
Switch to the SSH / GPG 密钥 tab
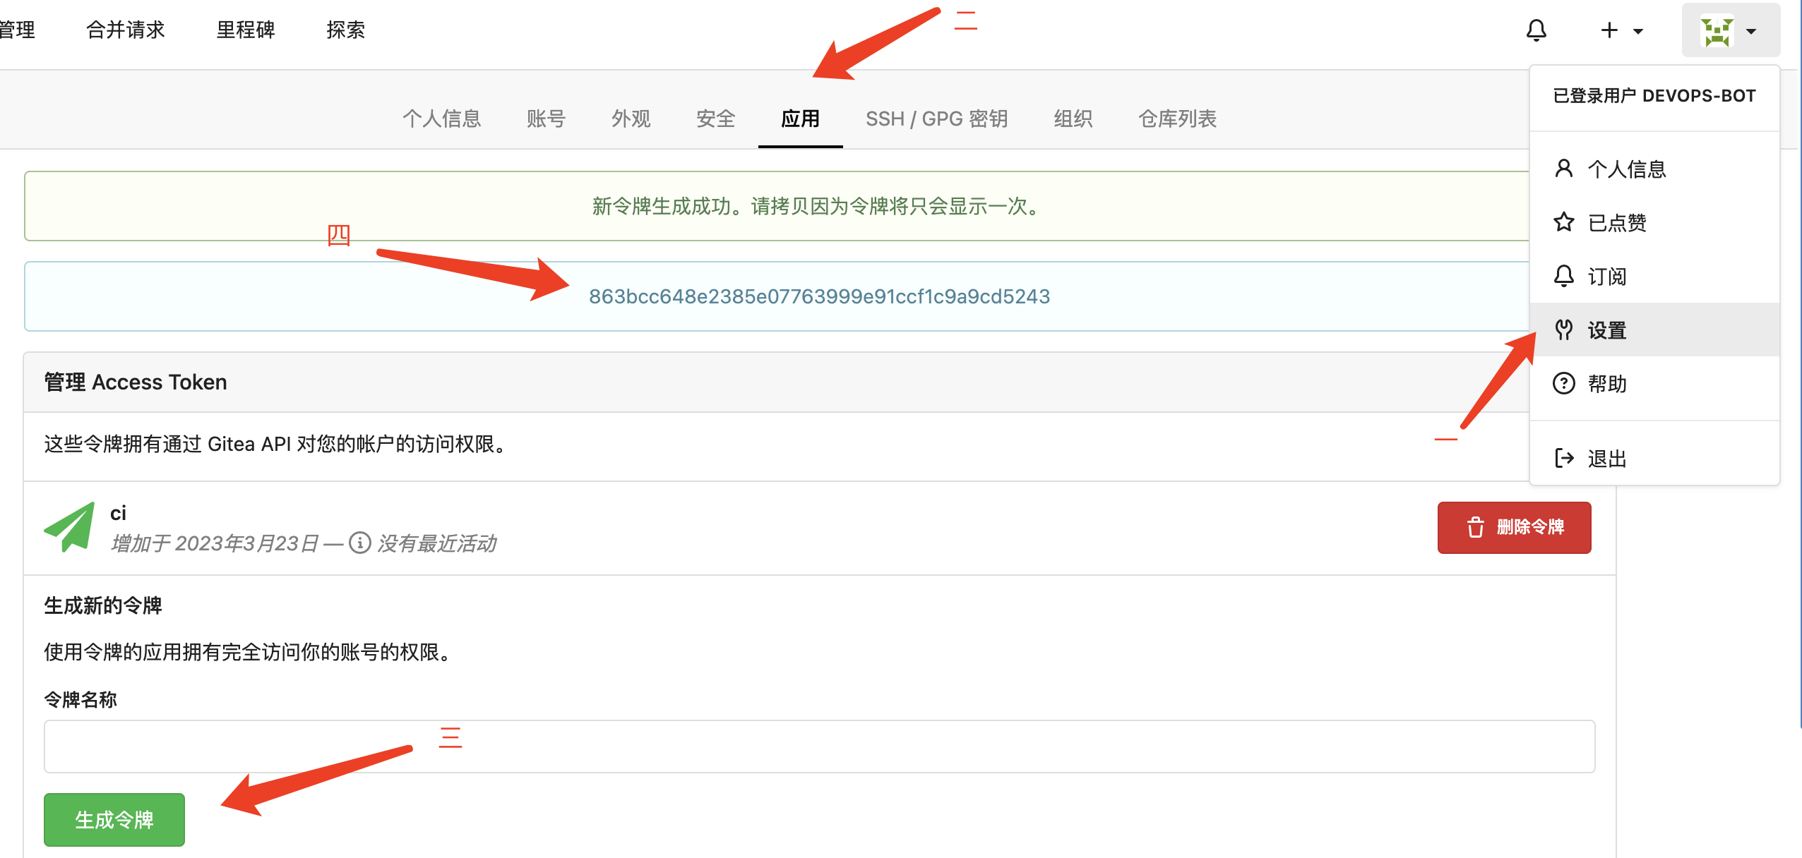(936, 119)
